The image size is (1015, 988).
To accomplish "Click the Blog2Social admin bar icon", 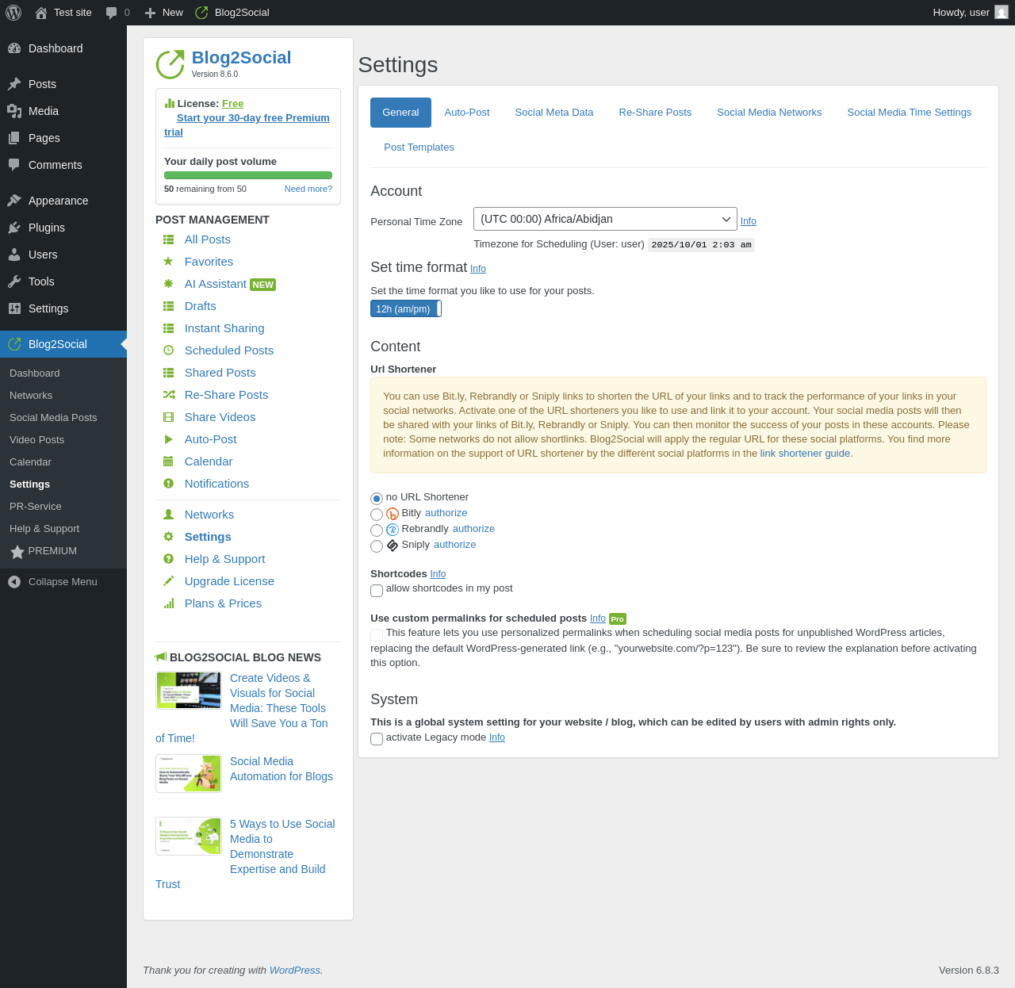I will [202, 13].
